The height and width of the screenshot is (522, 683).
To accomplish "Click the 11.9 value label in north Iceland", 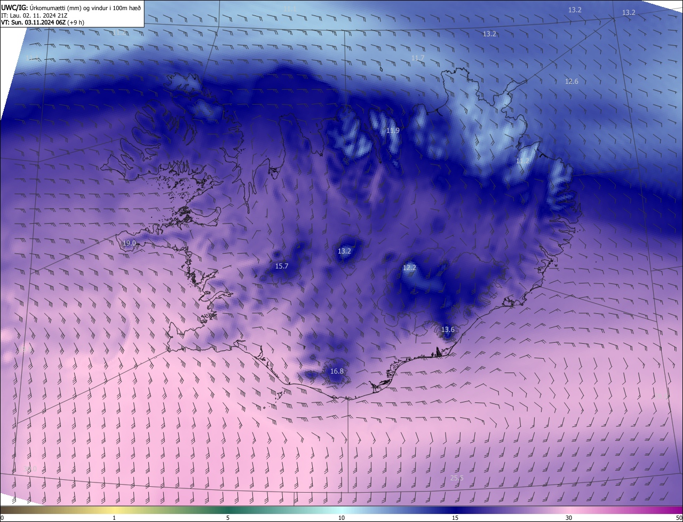I will tap(393, 130).
